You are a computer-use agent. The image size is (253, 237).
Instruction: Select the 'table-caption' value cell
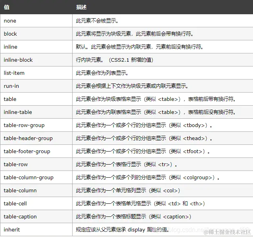(36, 216)
